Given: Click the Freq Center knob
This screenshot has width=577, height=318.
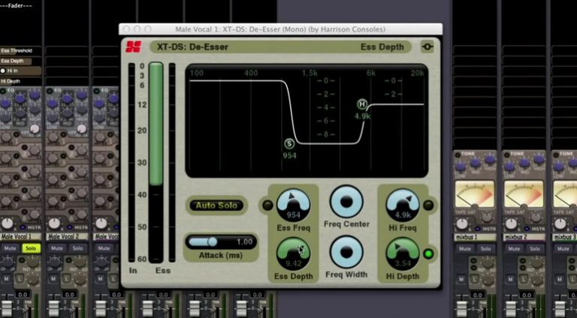Looking at the screenshot, I should (346, 201).
